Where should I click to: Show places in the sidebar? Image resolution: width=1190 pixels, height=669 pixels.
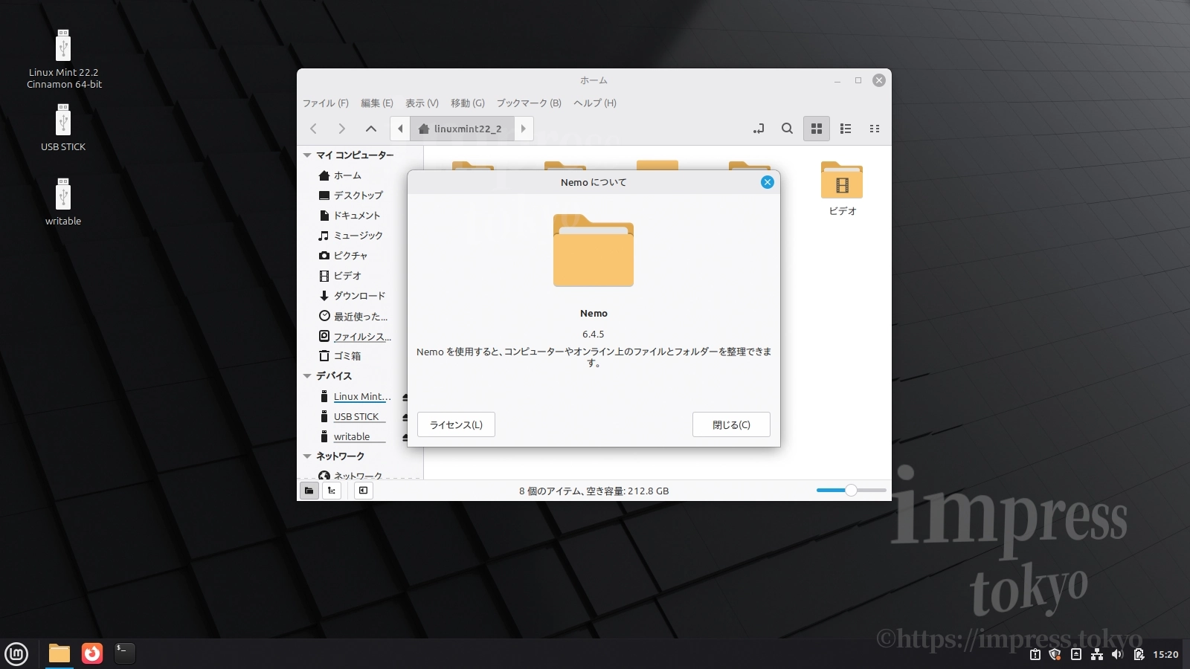coord(309,491)
